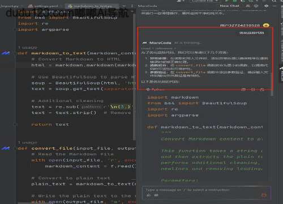
Task: Switch to the settings.yaml editor tab
Action: tap(44, 6)
